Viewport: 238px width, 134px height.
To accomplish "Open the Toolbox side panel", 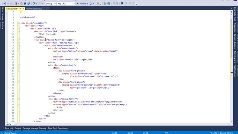I will (x=3, y=25).
